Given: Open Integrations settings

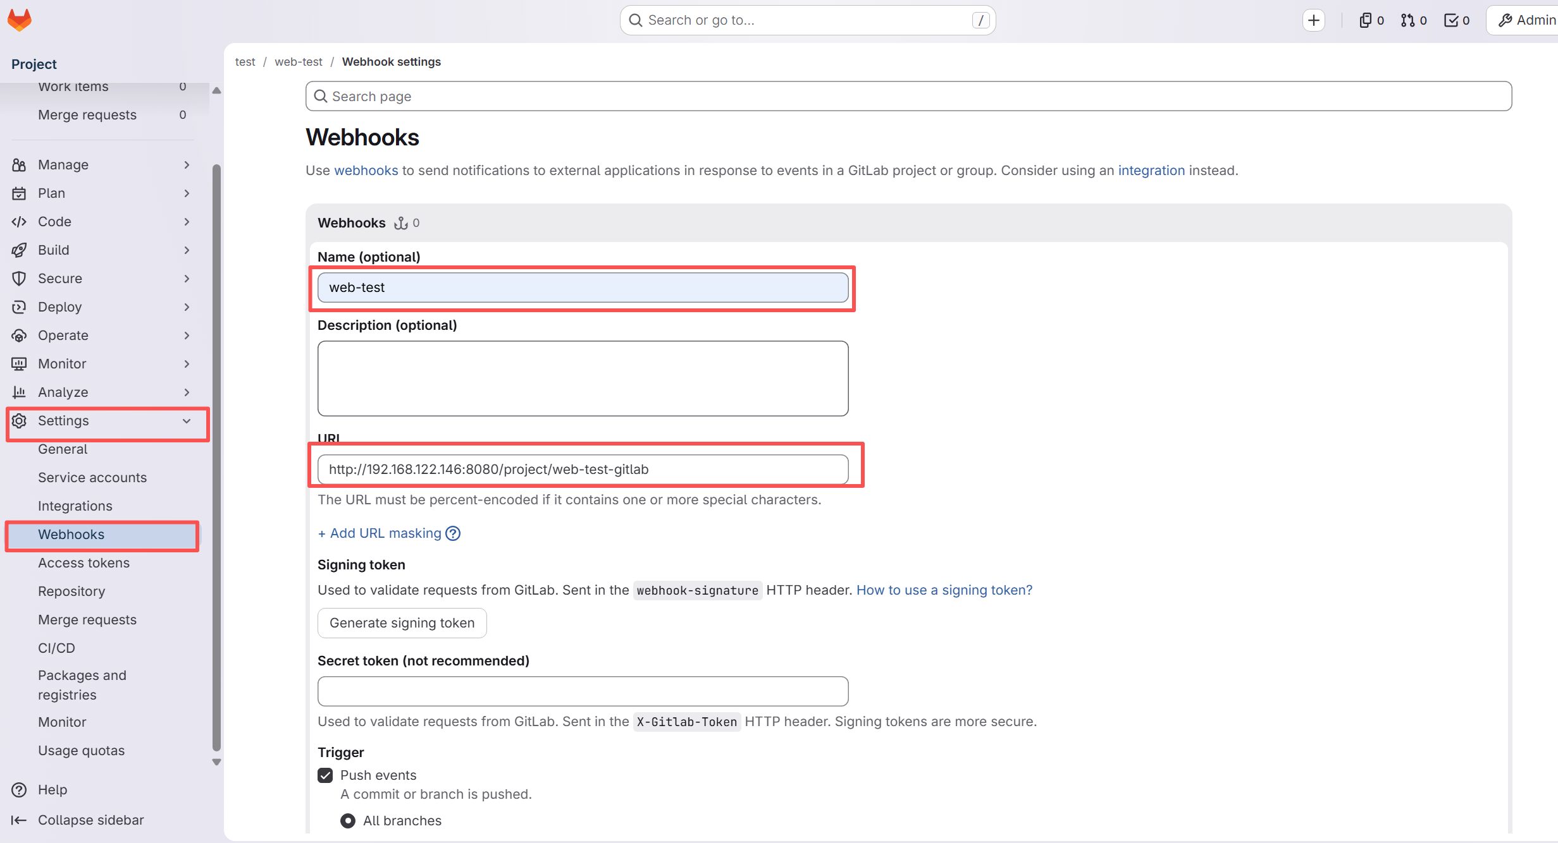Looking at the screenshot, I should pyautogui.click(x=75, y=506).
